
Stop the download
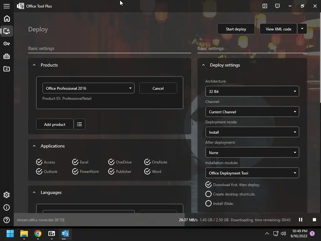pos(314,220)
